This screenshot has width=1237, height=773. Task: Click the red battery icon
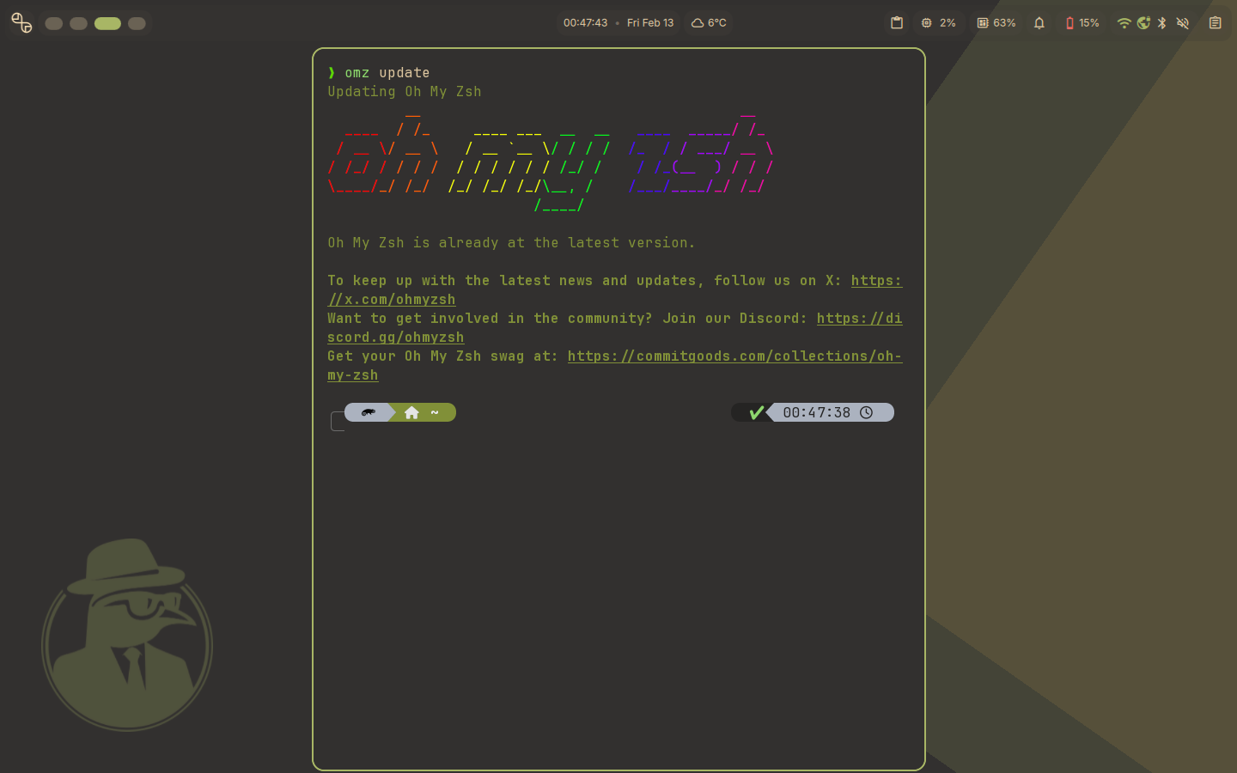1069,23
